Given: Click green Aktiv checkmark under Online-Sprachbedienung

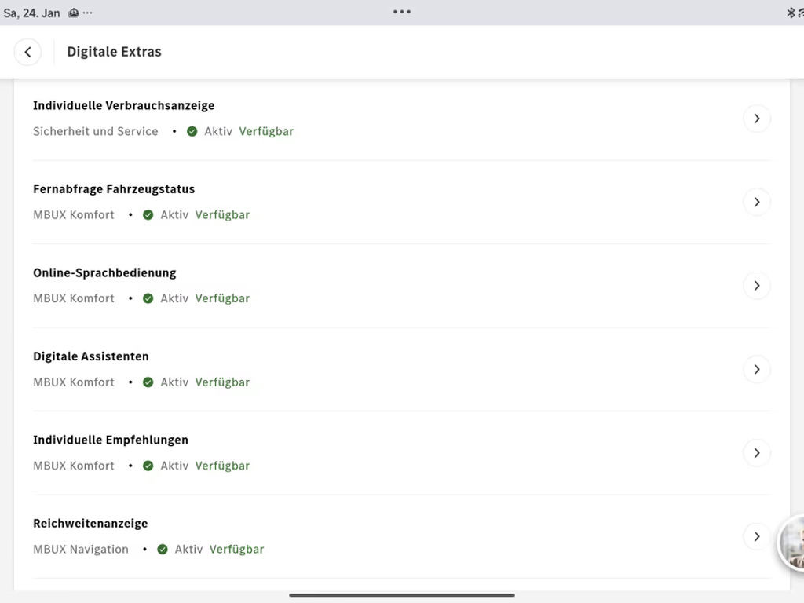Looking at the screenshot, I should (148, 299).
